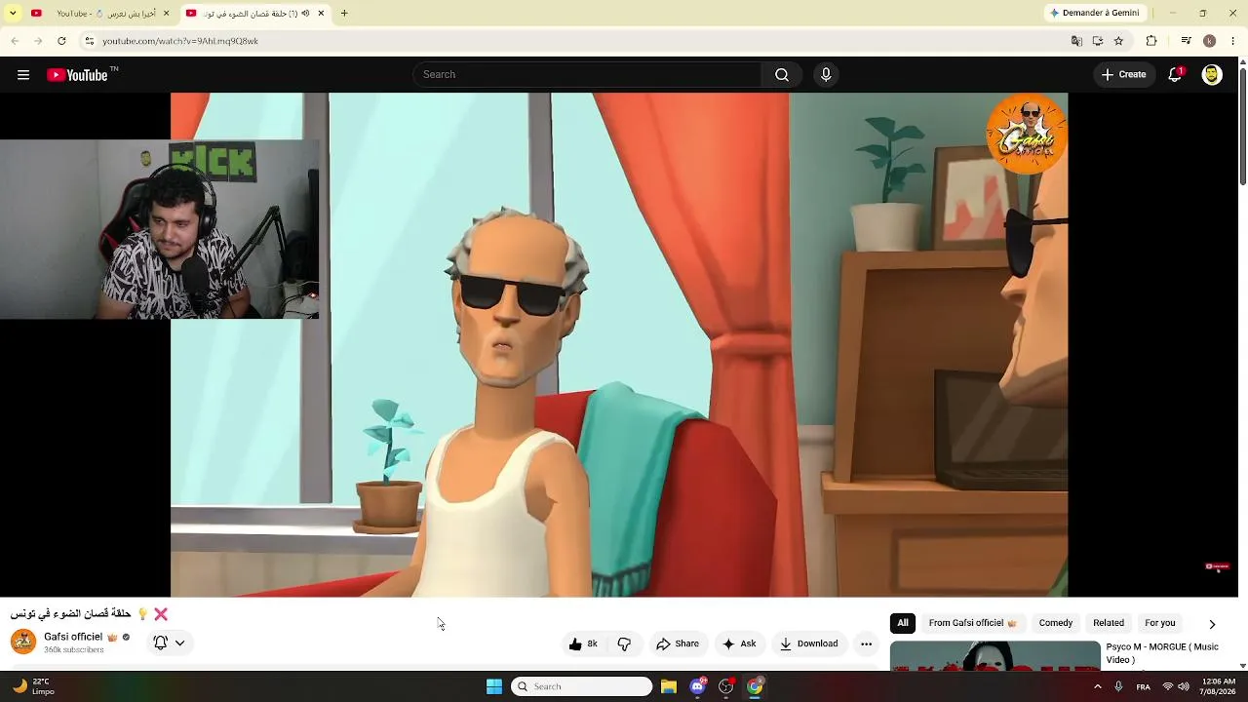Start voice search with the microphone
This screenshot has width=1248, height=702.
pyautogui.click(x=826, y=75)
